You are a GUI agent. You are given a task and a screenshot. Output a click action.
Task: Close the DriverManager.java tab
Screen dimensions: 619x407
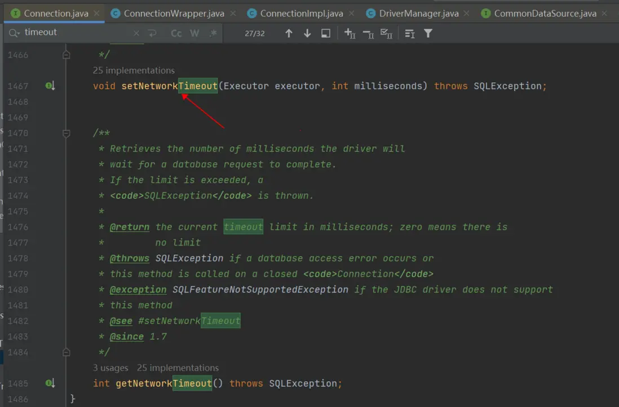467,14
